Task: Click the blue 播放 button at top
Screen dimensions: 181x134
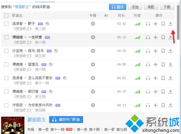Action: 118,7
